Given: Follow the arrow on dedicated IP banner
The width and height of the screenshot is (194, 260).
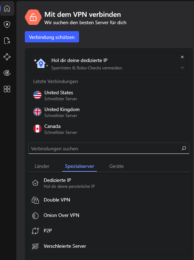Looking at the screenshot, I should point(182,68).
